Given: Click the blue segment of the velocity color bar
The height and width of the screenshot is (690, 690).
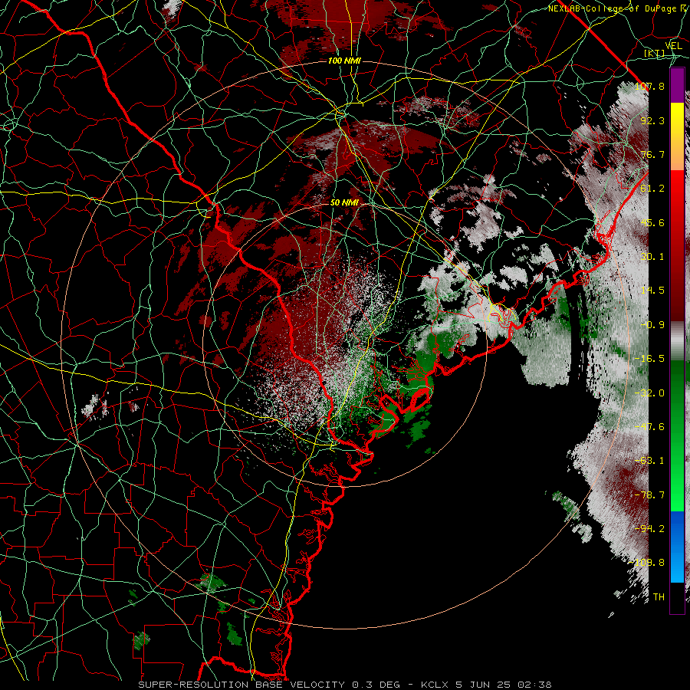Looking at the screenshot, I should pos(677,547).
